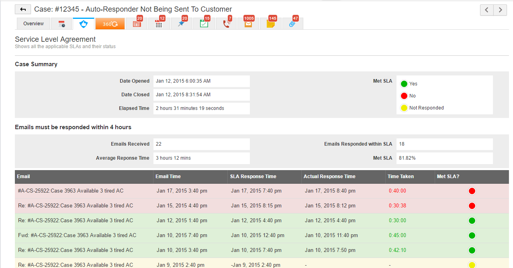Click the Emails Responded within SLA value 18

point(445,144)
